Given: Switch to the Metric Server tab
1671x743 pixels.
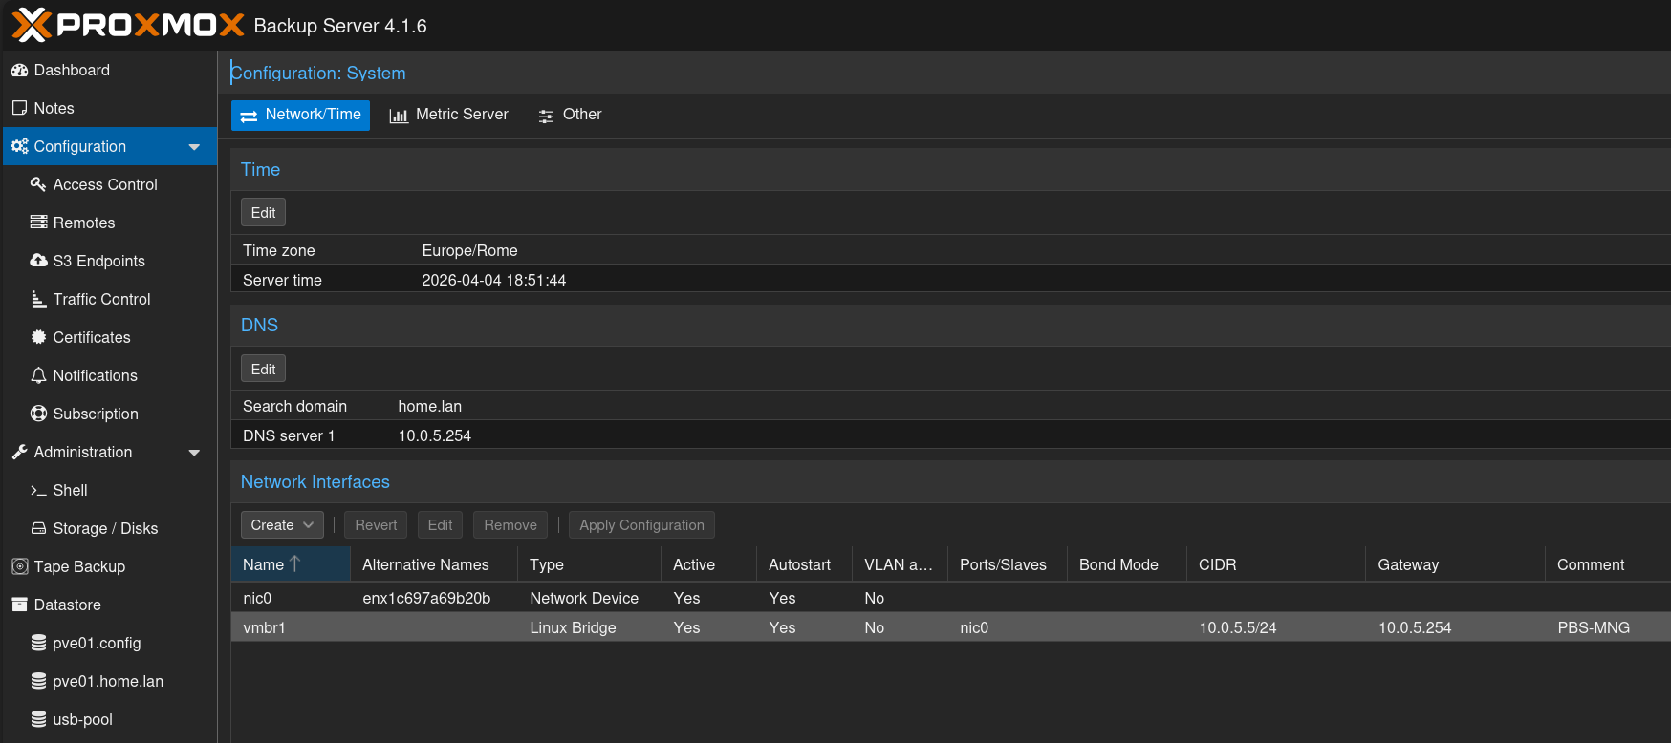Looking at the screenshot, I should tap(449, 115).
